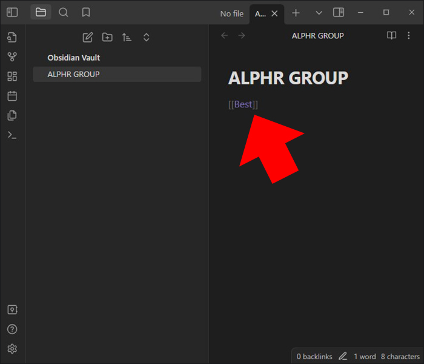The height and width of the screenshot is (364, 424).
Task: Toggle the right sidebar icon
Action: click(x=339, y=12)
